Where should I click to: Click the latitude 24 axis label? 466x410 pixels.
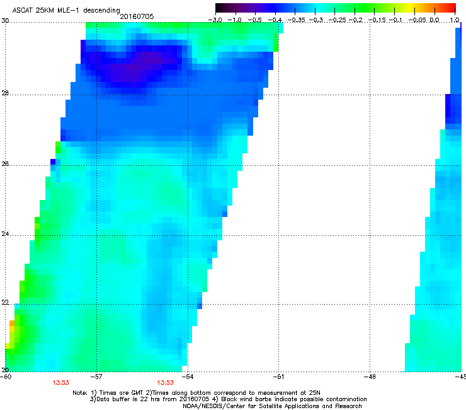[x=5, y=234]
